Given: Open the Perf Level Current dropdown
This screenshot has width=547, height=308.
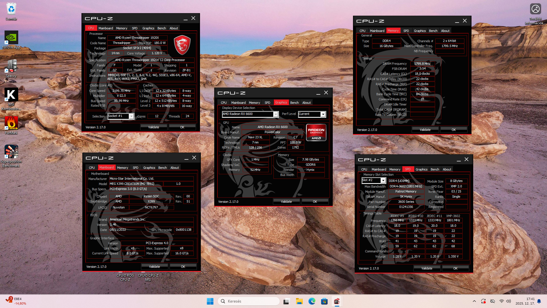Looking at the screenshot, I should coord(323,114).
